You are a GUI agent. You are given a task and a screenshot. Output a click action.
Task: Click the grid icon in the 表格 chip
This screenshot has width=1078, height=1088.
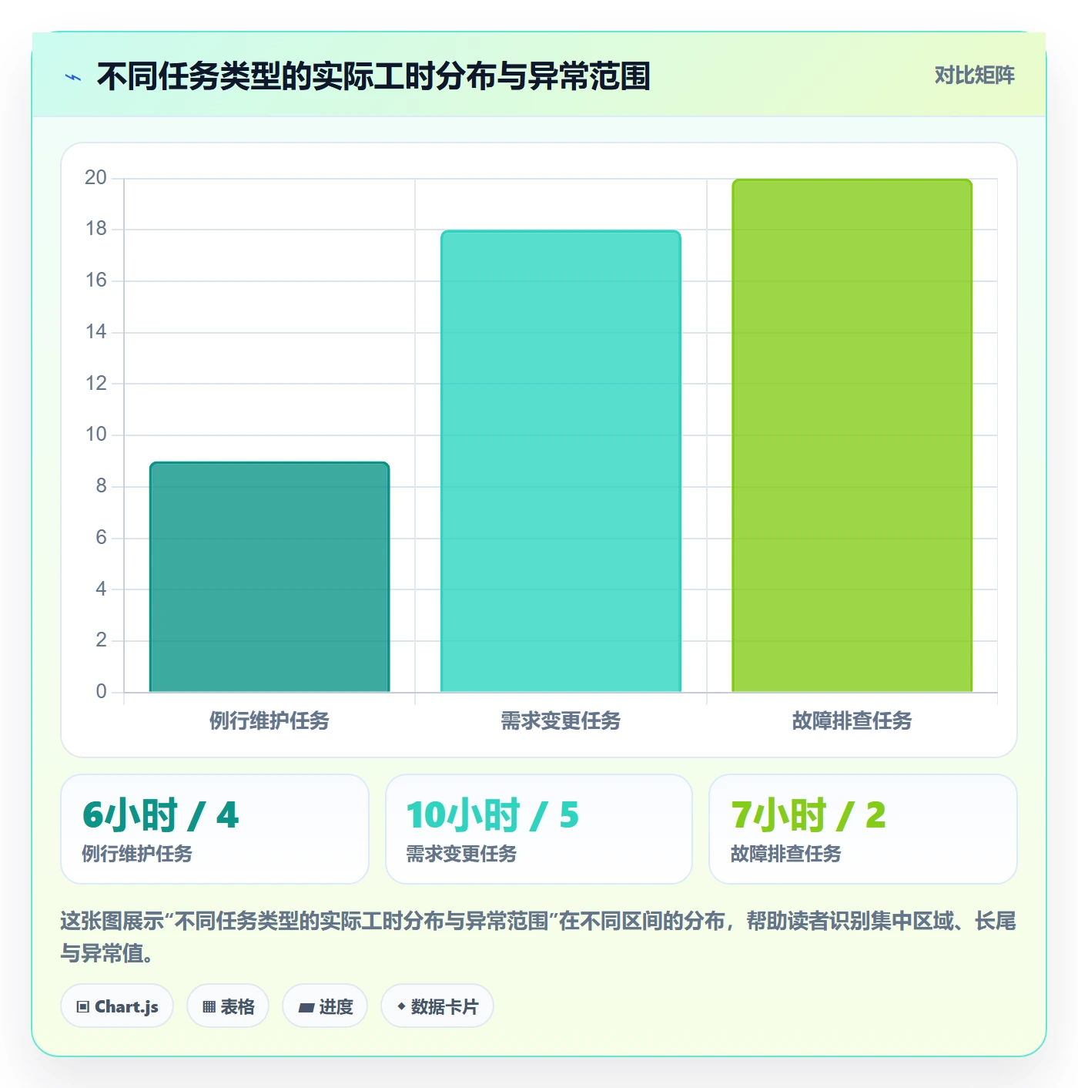[x=209, y=1007]
